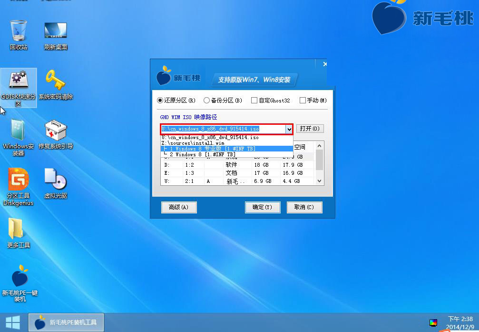The image size is (479, 332).
Task: Click the display tray icon in taskbar
Action: click(433, 322)
